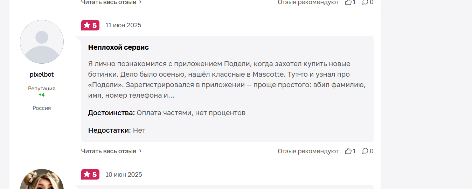Expand the topmost review's "Читать весь отзыв" chevron

click(140, 2)
